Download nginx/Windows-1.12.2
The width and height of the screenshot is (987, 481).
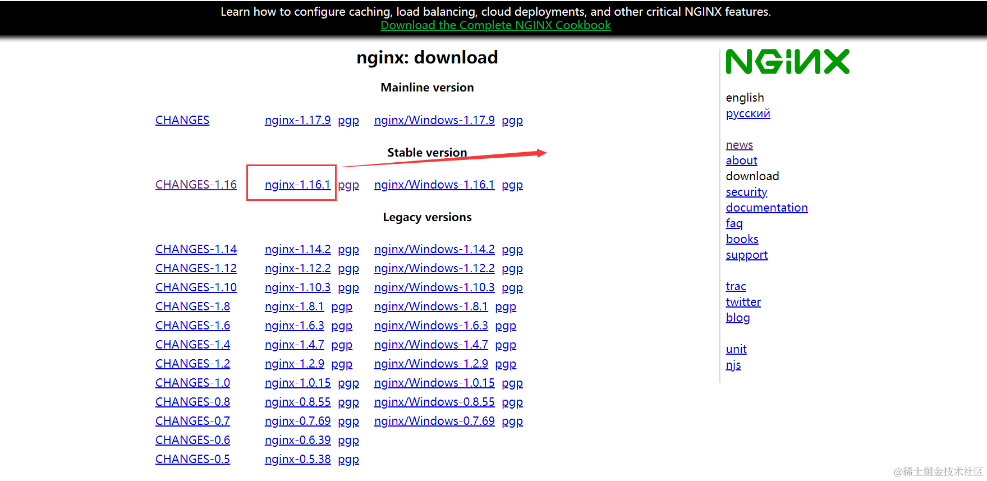point(434,268)
